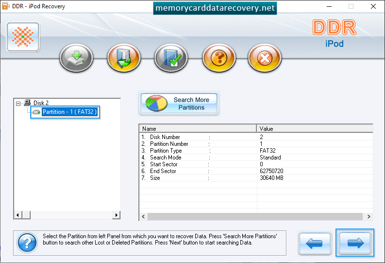
Task: Click the computer icon beside Disk 2
Action: coord(27,103)
